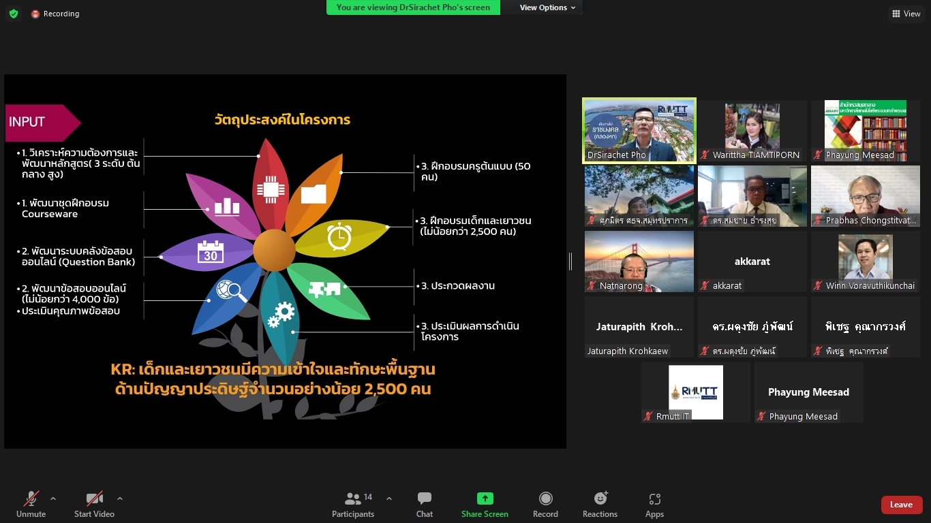Click the divider handle between slide and gallery
This screenshot has width=931, height=523.
point(570,261)
